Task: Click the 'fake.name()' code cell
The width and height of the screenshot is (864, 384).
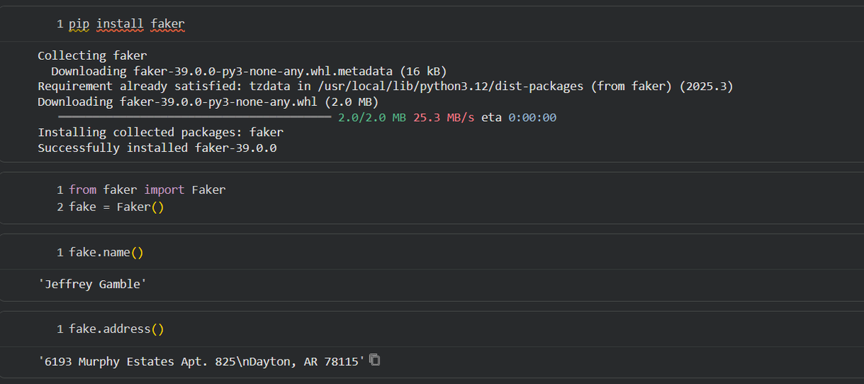Action: click(x=107, y=253)
